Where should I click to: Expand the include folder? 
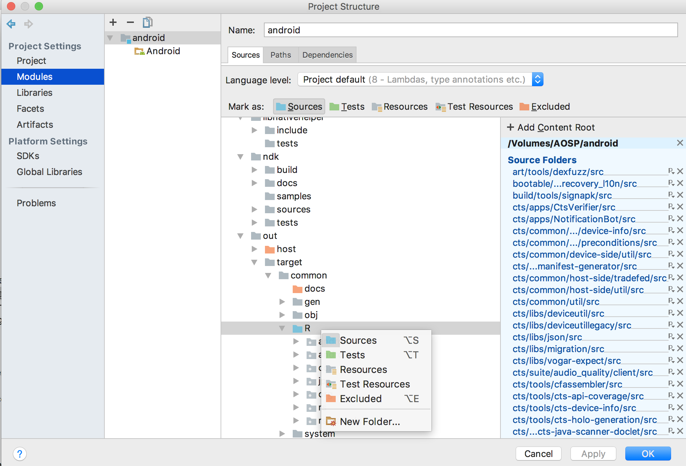(254, 130)
